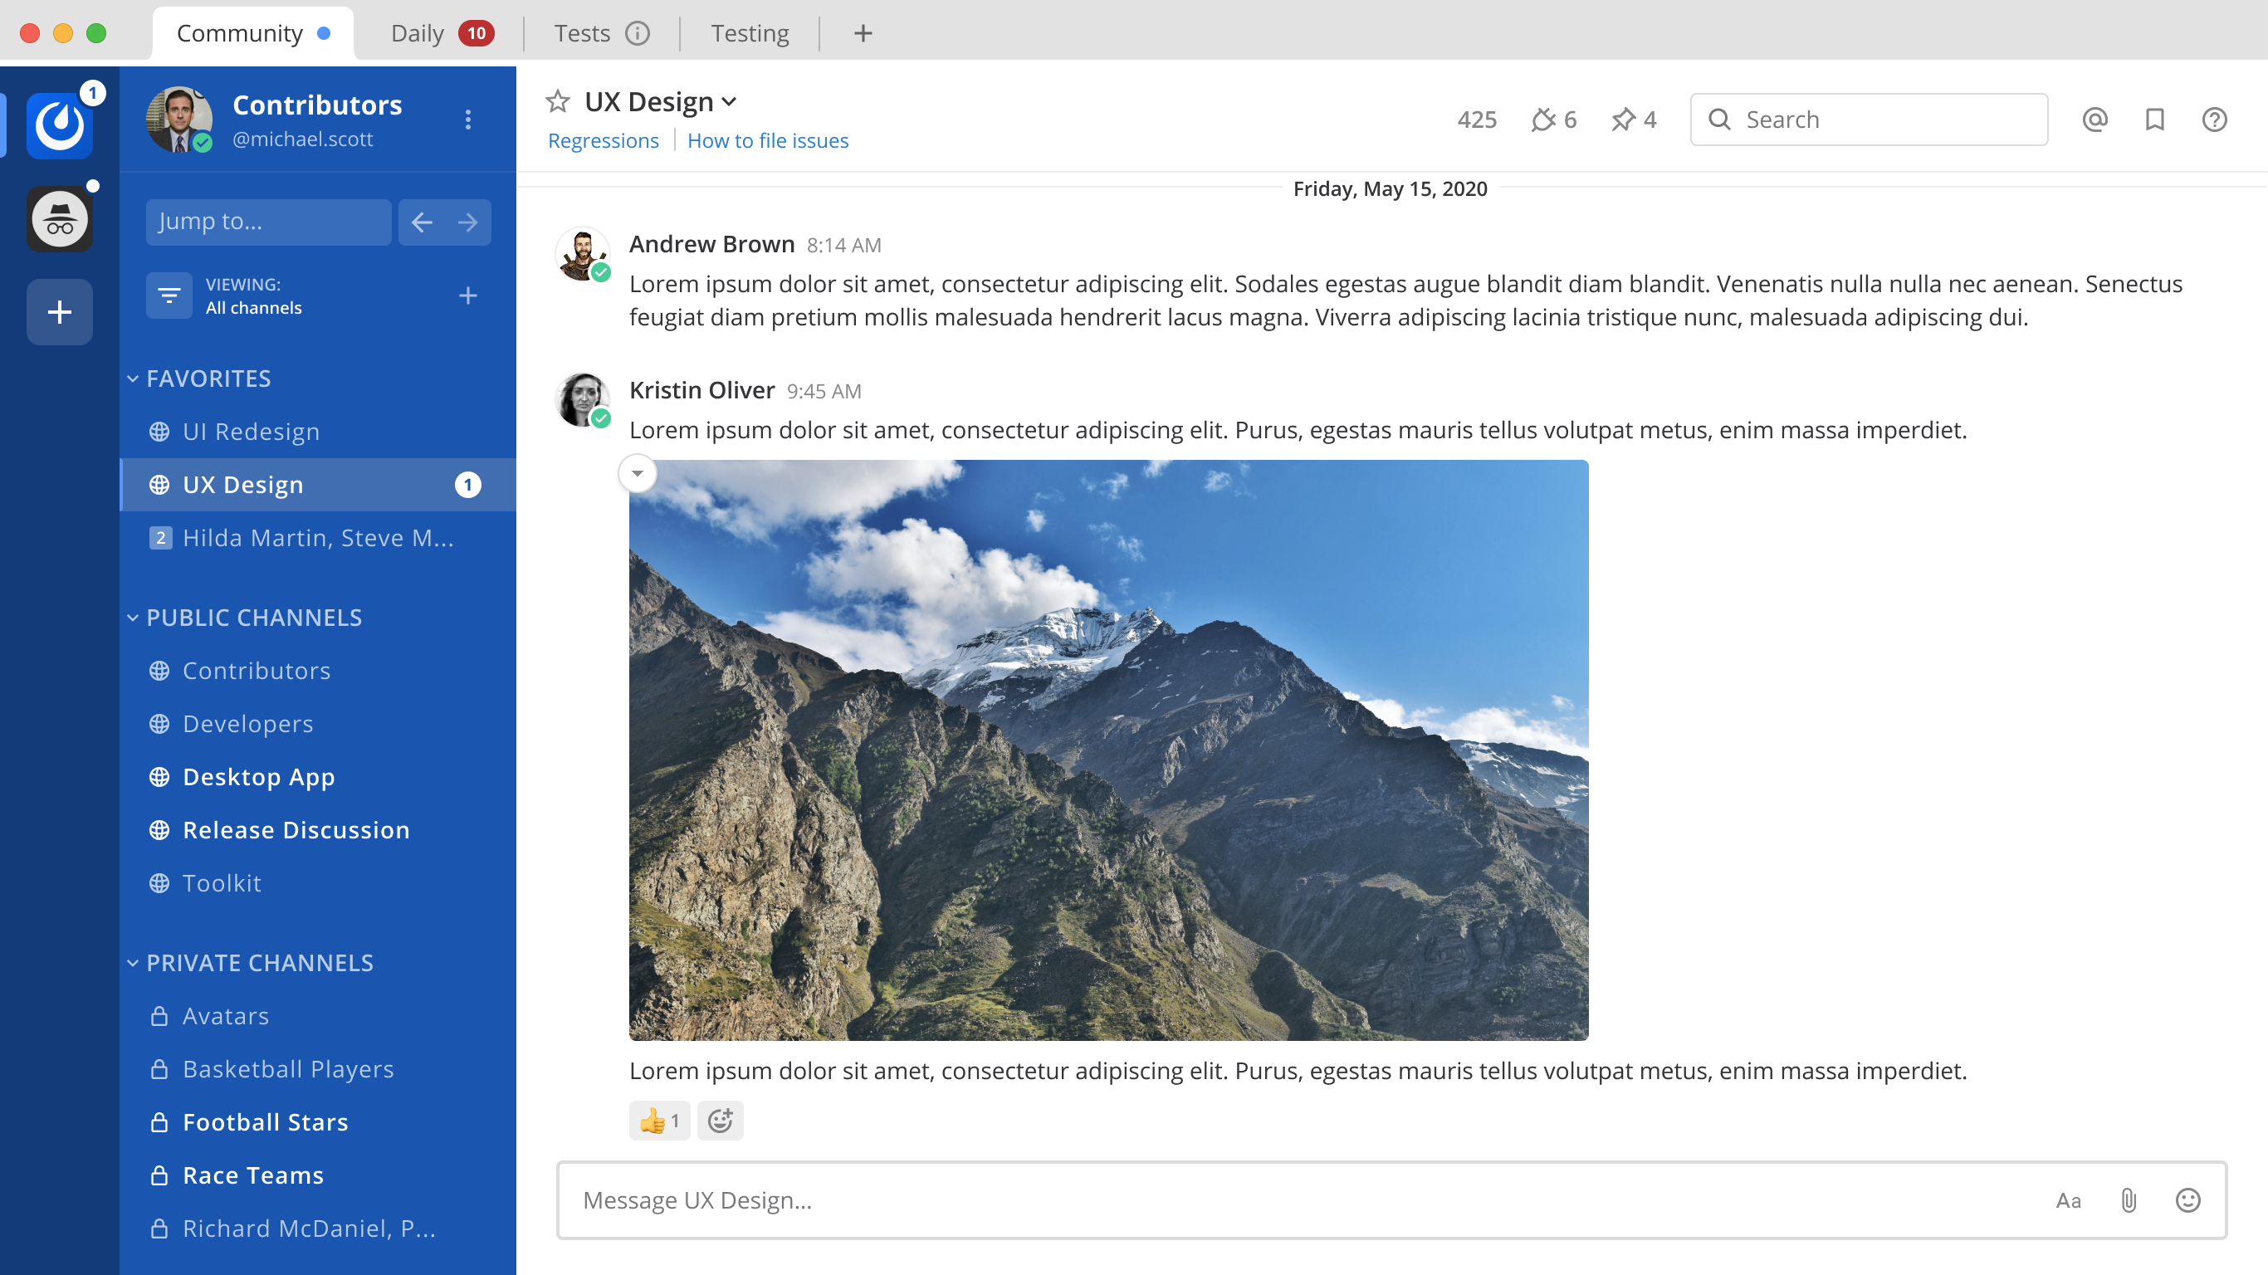The image size is (2268, 1275).
Task: Click the favorite star next to UX Design
Action: click(557, 101)
